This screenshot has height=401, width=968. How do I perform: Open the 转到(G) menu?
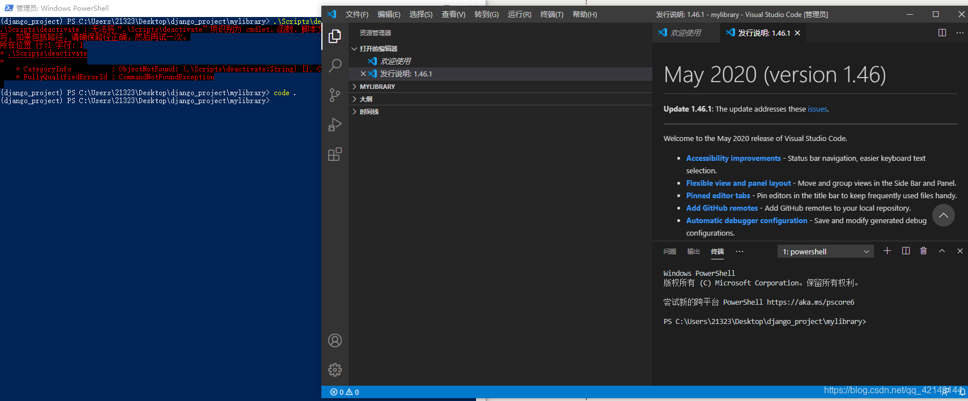click(x=486, y=14)
